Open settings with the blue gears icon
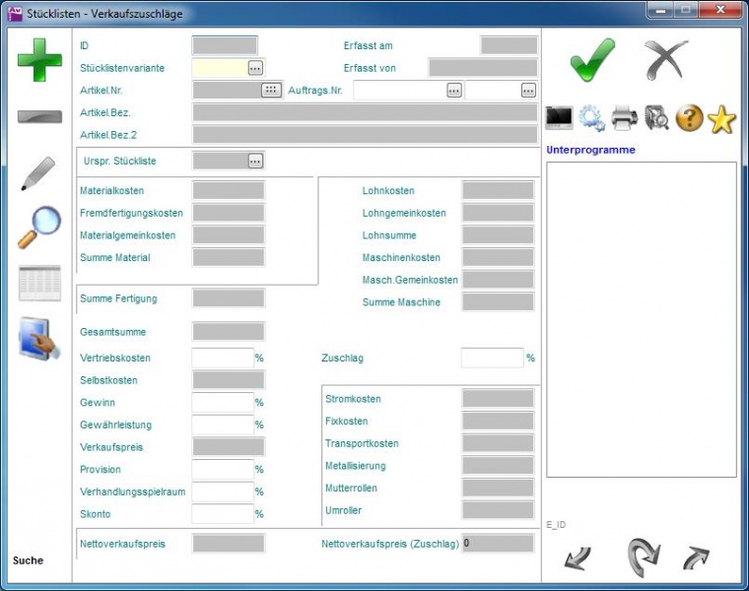The height and width of the screenshot is (591, 749). coord(592,118)
